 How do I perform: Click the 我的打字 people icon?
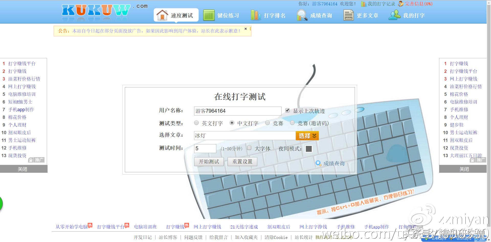[x=394, y=15]
